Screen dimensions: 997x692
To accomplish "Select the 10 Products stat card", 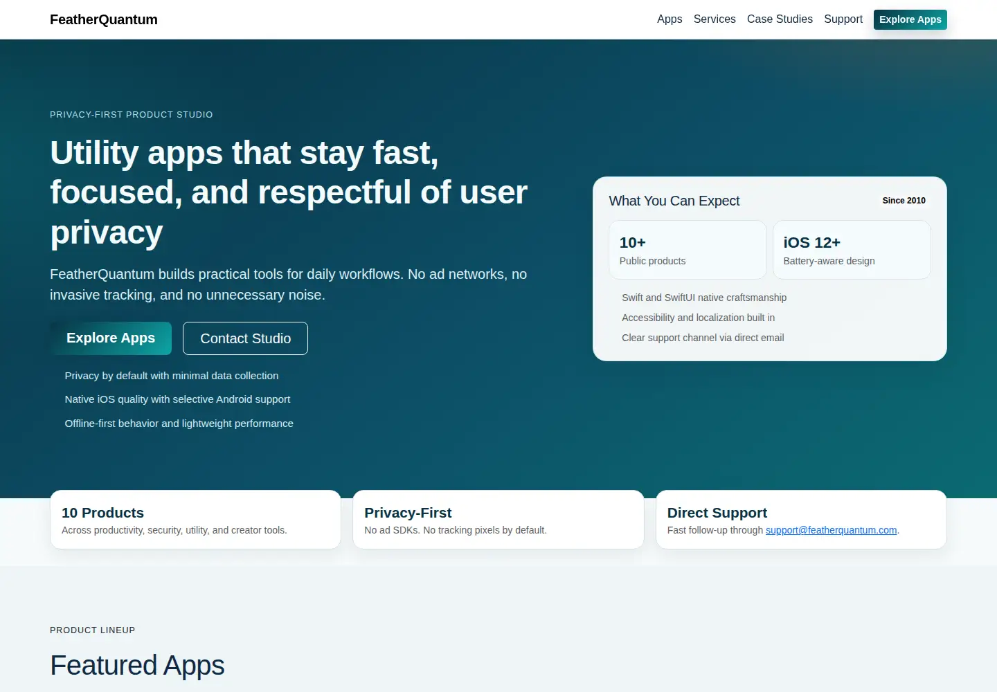I will pos(195,520).
